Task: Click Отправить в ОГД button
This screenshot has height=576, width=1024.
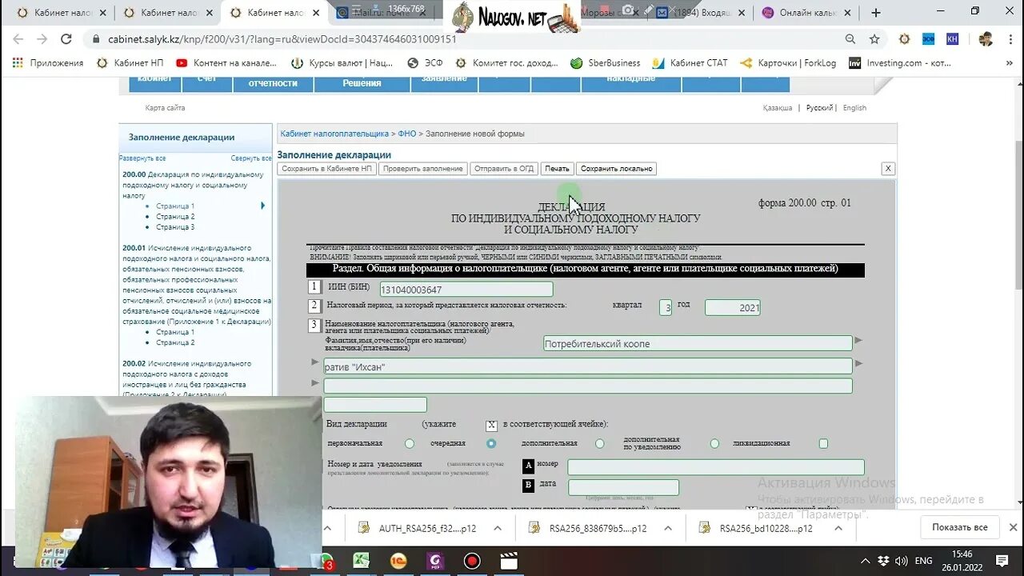Action: click(x=504, y=169)
